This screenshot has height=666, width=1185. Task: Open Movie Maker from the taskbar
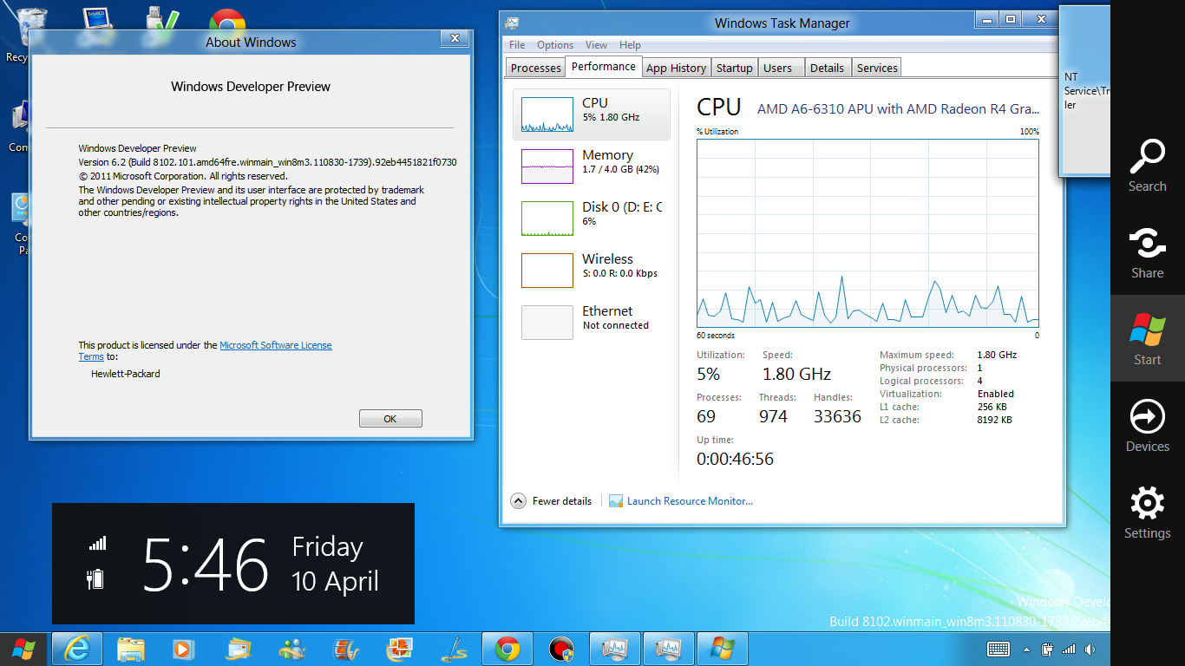click(x=345, y=649)
